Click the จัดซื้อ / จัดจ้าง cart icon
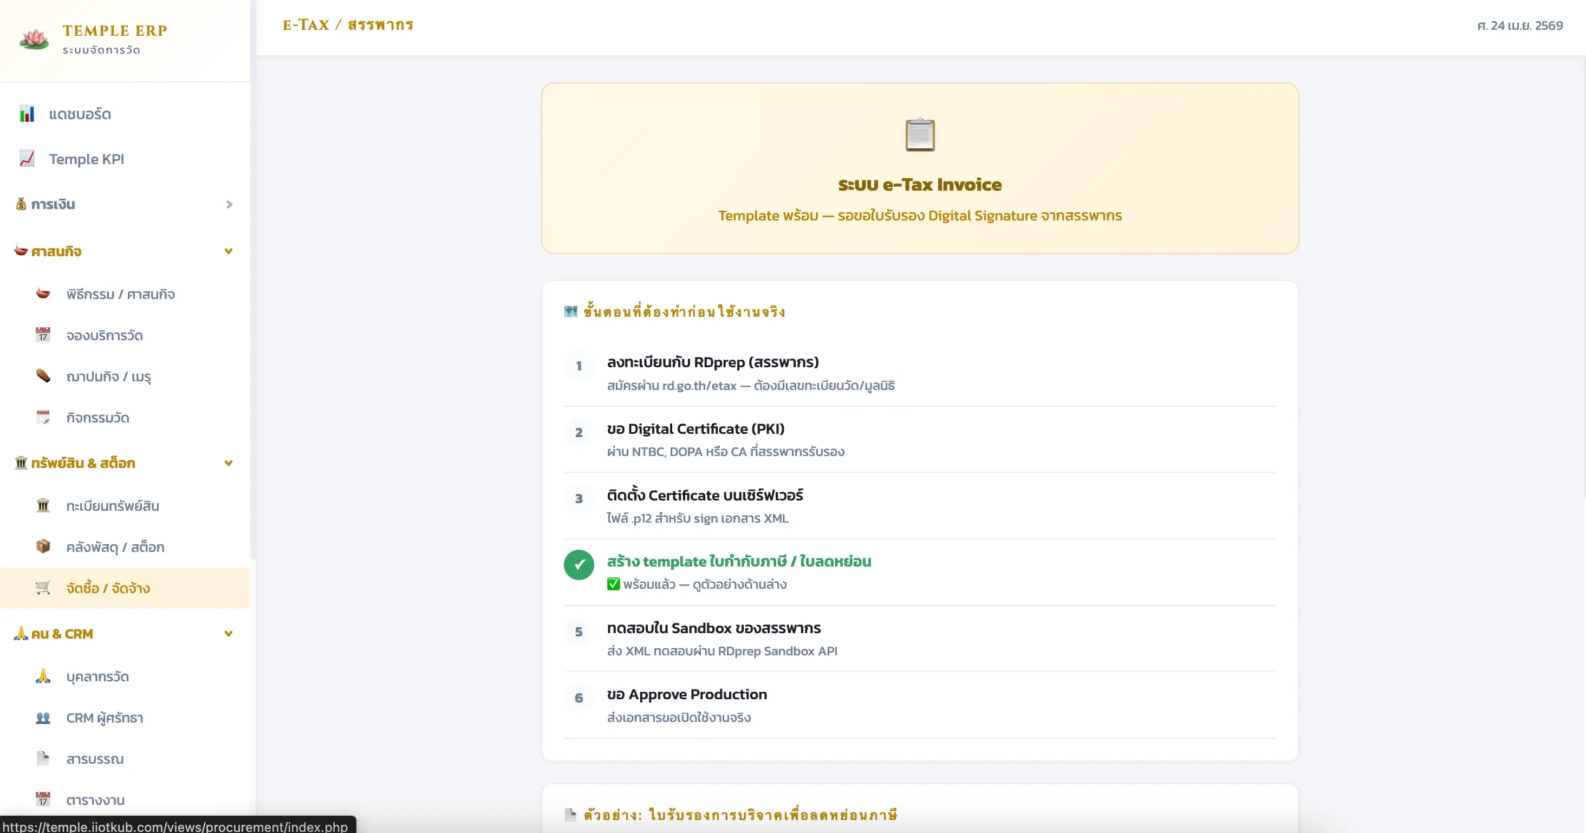 [43, 588]
